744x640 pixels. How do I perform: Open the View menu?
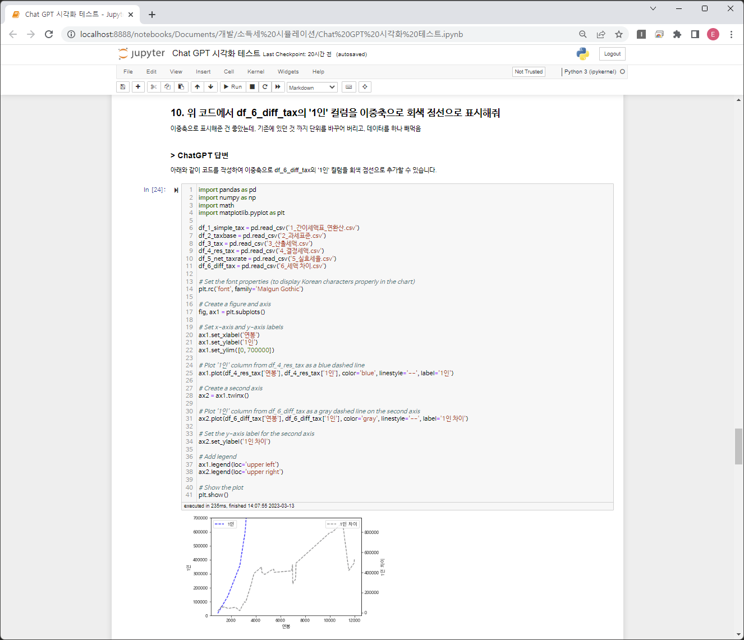coord(176,72)
